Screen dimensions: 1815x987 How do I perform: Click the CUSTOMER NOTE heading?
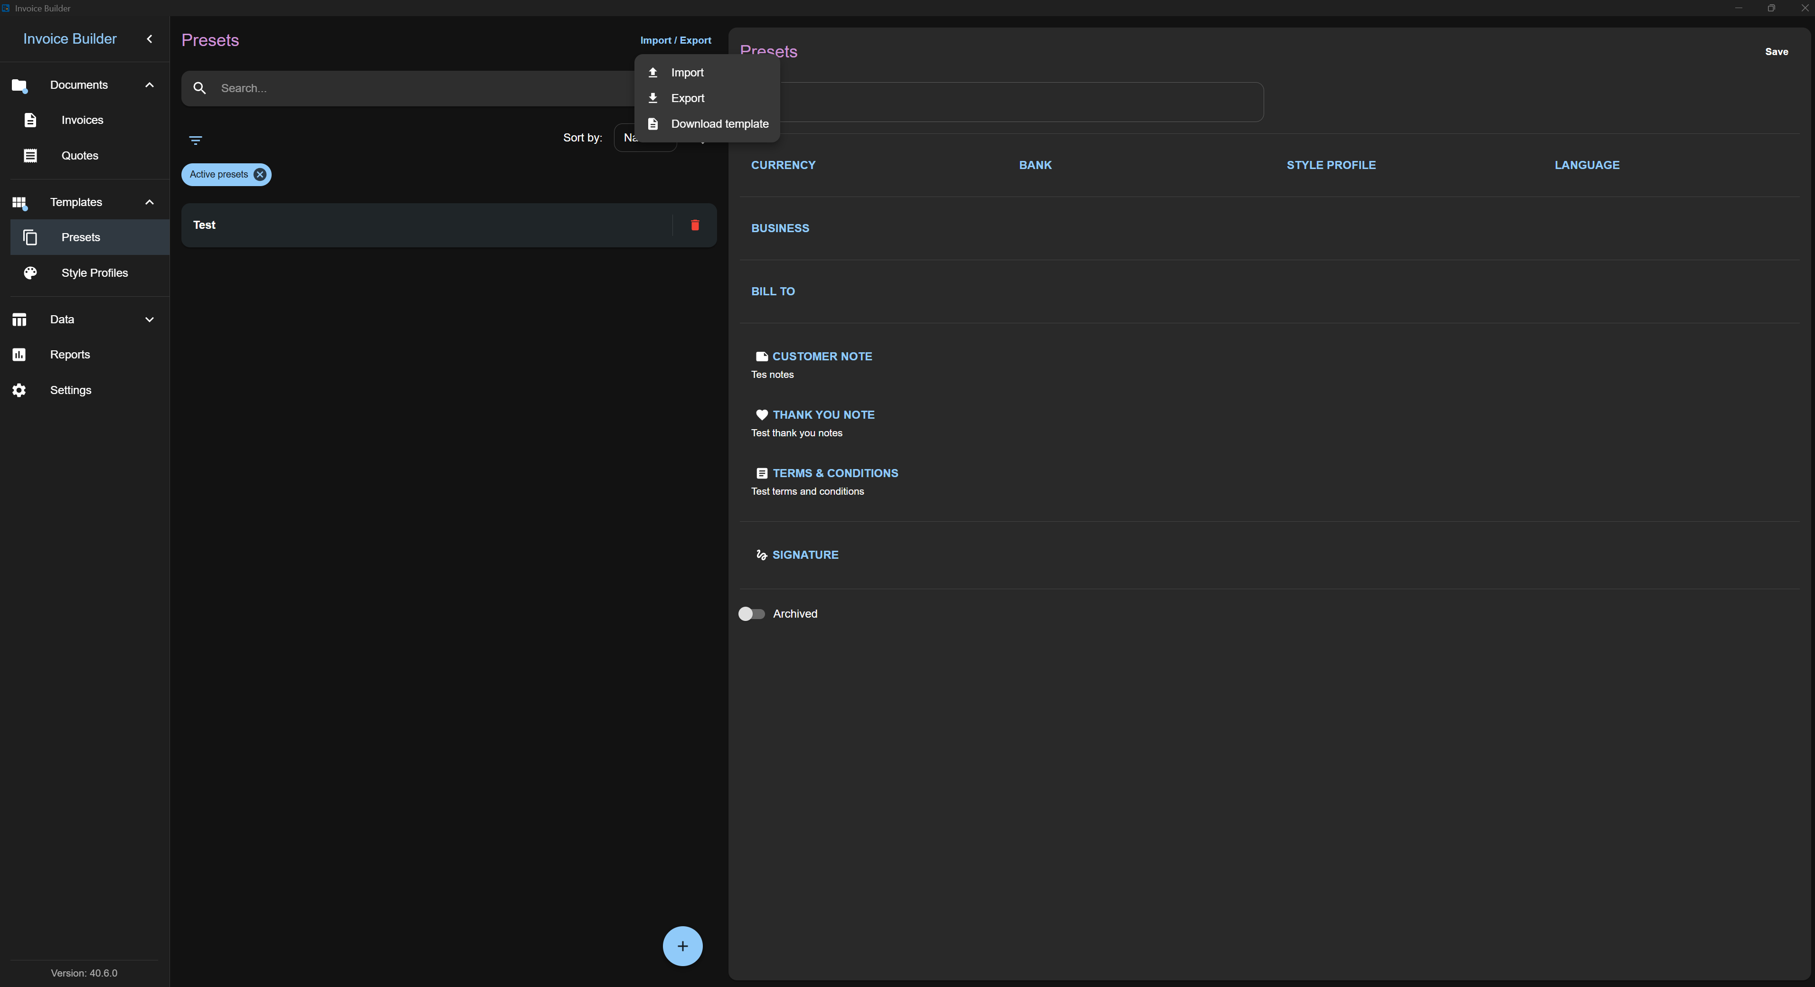[x=822, y=357]
